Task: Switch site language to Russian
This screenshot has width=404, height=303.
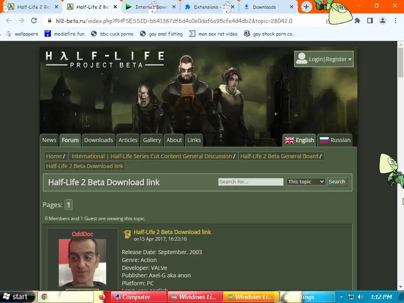Action: pyautogui.click(x=335, y=140)
